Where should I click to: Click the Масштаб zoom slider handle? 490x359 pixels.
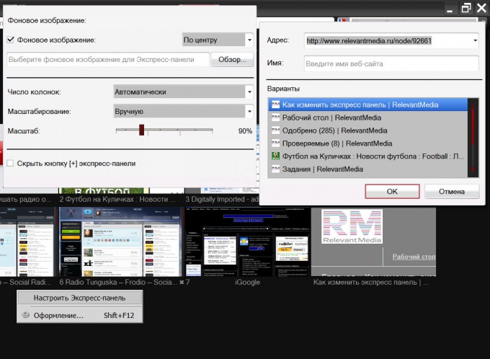tap(141, 130)
